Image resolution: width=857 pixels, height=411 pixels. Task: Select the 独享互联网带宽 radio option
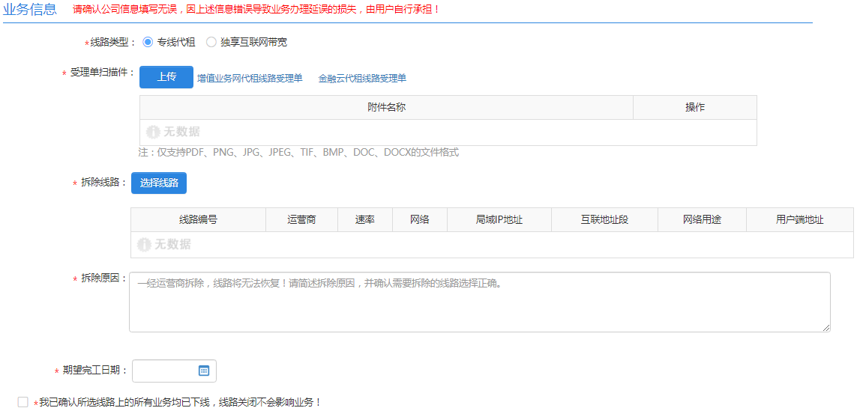(x=211, y=42)
